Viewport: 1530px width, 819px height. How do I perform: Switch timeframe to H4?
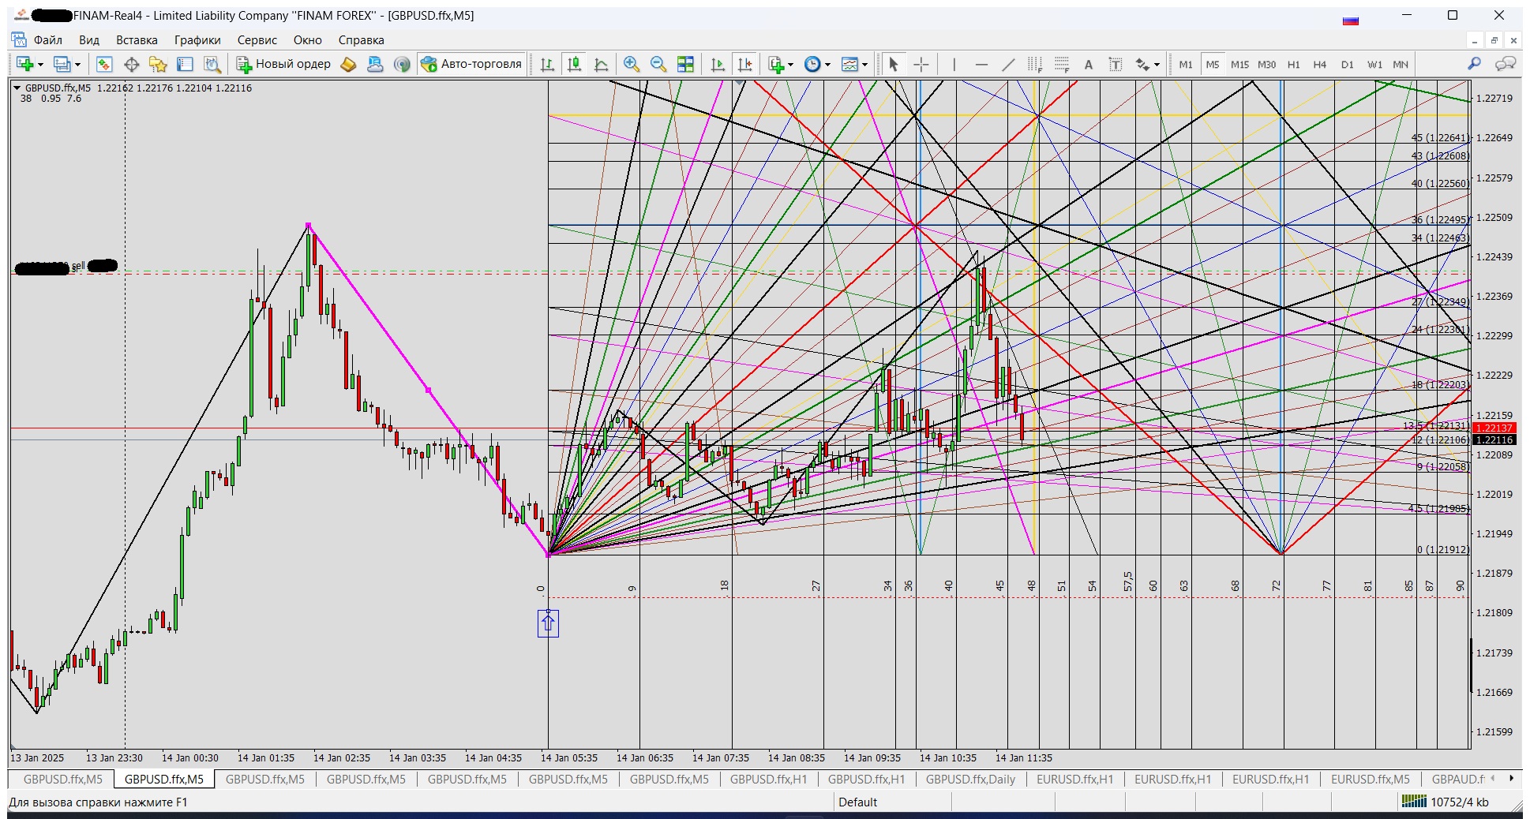tap(1320, 65)
